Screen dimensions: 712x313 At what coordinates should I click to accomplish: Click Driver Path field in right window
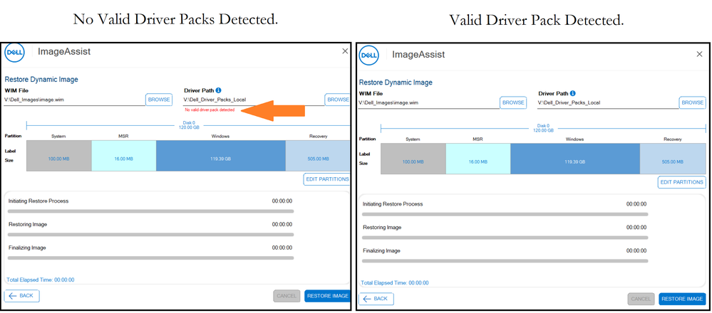pos(609,103)
